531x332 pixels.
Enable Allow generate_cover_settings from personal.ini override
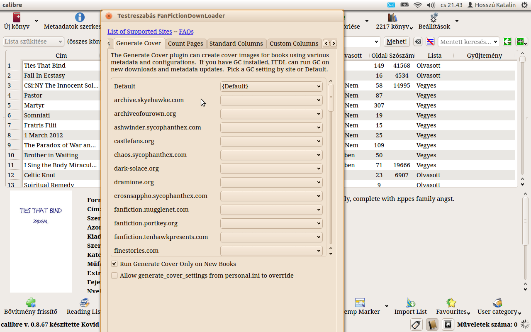[x=114, y=276]
